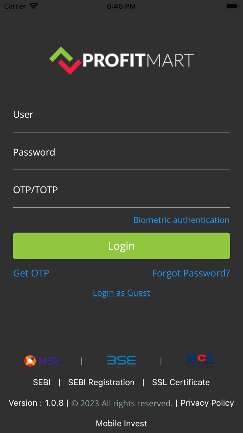This screenshot has width=243, height=433.
Task: Tap the Version 1.0.8 text
Action: (36, 403)
